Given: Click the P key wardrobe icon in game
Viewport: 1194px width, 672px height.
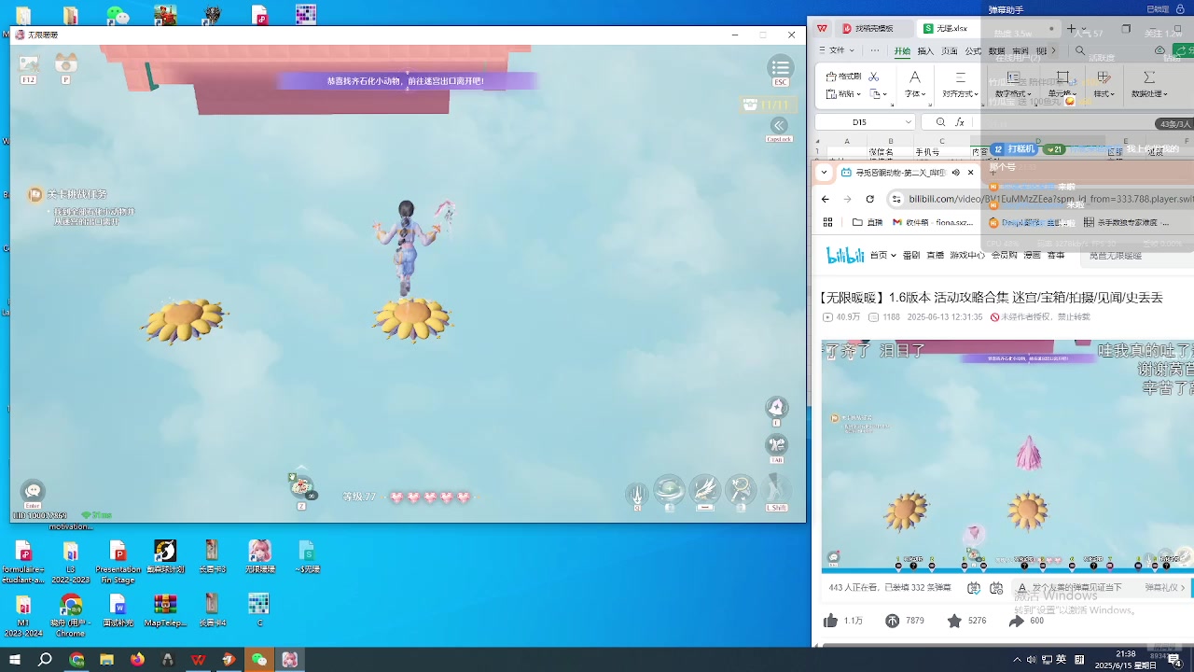Looking at the screenshot, I should pos(66,63).
